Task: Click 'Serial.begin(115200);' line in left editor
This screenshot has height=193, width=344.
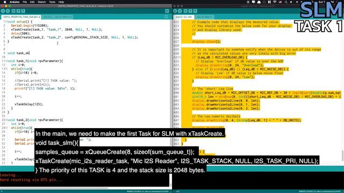Action: [x=30, y=26]
